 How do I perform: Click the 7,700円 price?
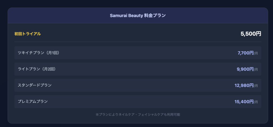[245, 53]
